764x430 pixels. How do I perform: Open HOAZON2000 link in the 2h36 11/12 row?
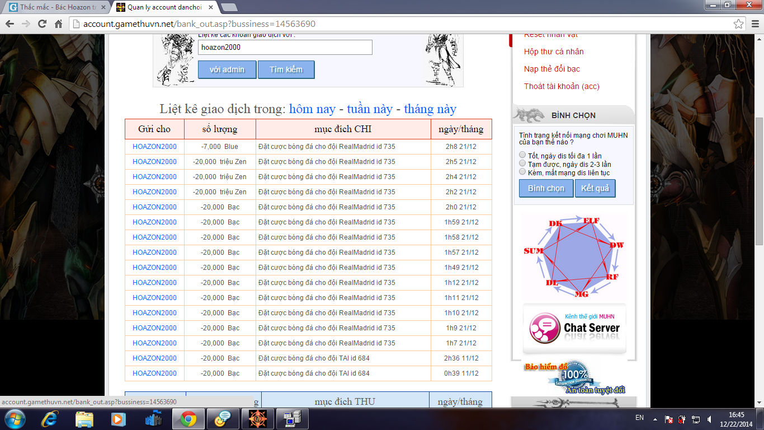[154, 358]
